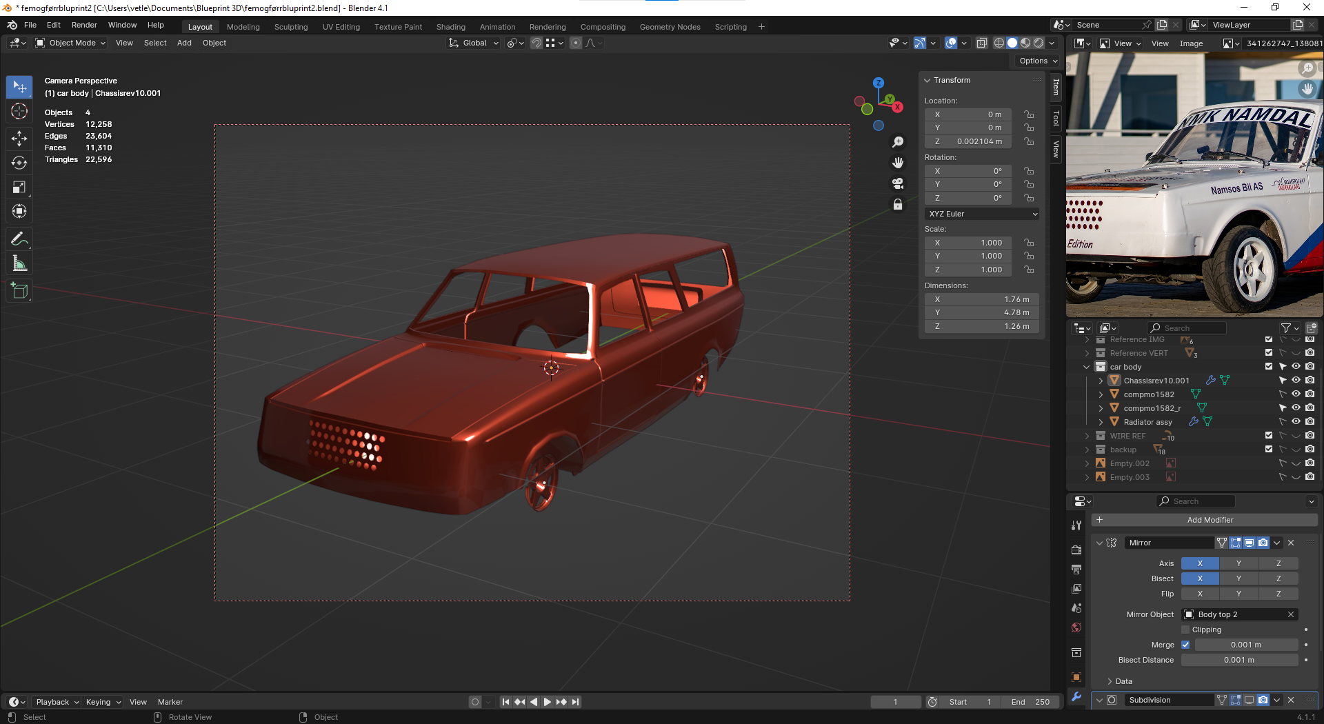
Task: Switch to the Shading workspace tab
Action: tap(451, 27)
